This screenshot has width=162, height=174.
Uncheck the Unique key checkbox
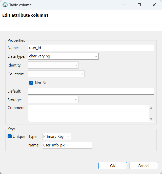(x=10, y=137)
